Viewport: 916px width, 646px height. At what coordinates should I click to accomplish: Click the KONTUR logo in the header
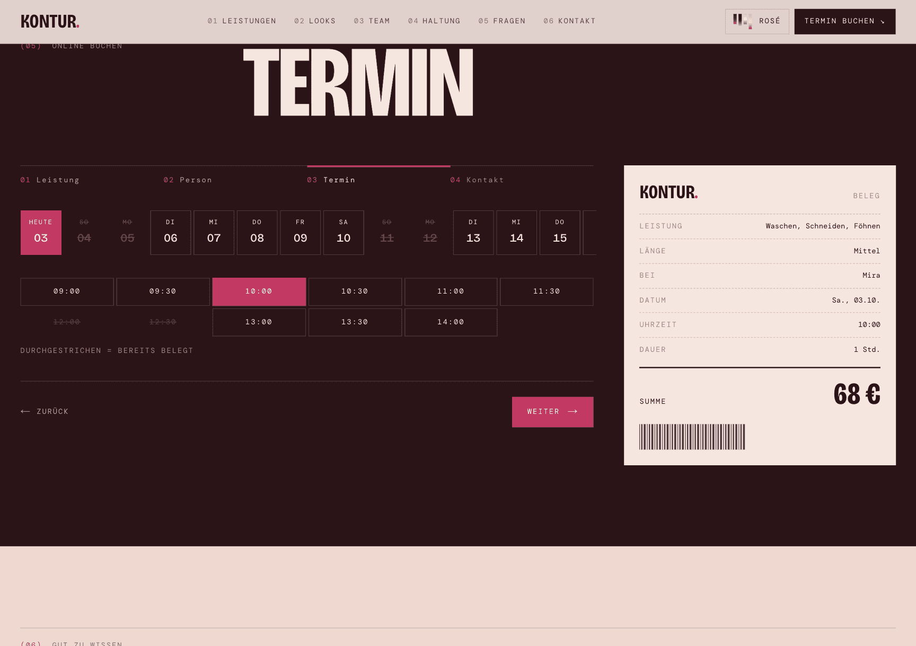[x=50, y=21]
